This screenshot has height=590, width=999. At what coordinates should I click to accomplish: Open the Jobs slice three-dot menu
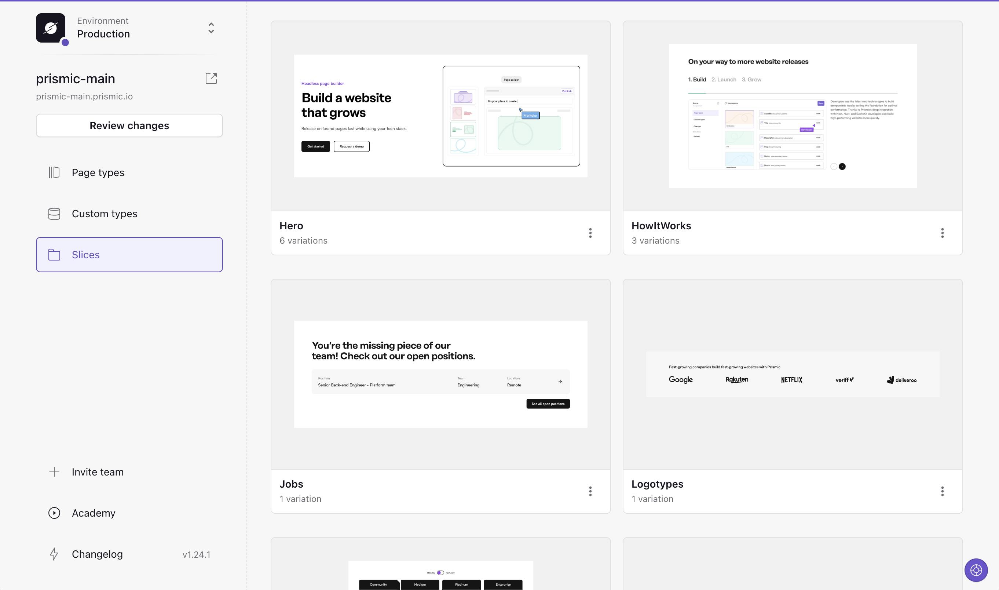click(x=590, y=491)
